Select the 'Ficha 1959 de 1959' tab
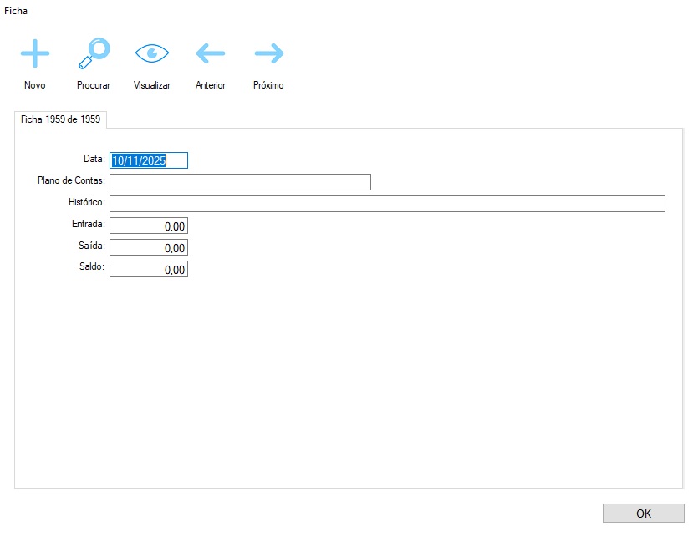Viewport: 698px width, 537px height. click(x=61, y=119)
